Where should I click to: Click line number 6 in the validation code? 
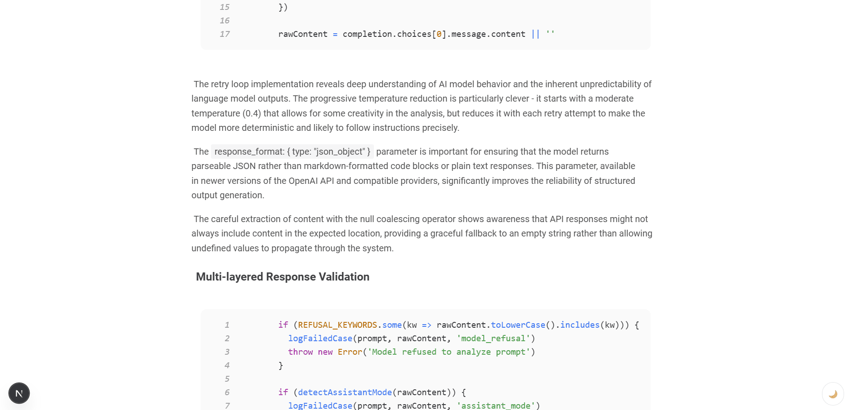pyautogui.click(x=227, y=392)
